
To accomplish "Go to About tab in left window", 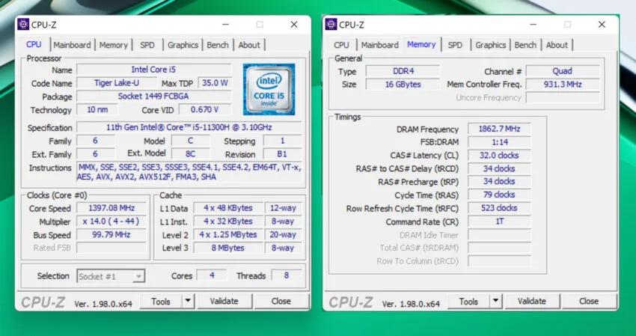I will [x=249, y=45].
